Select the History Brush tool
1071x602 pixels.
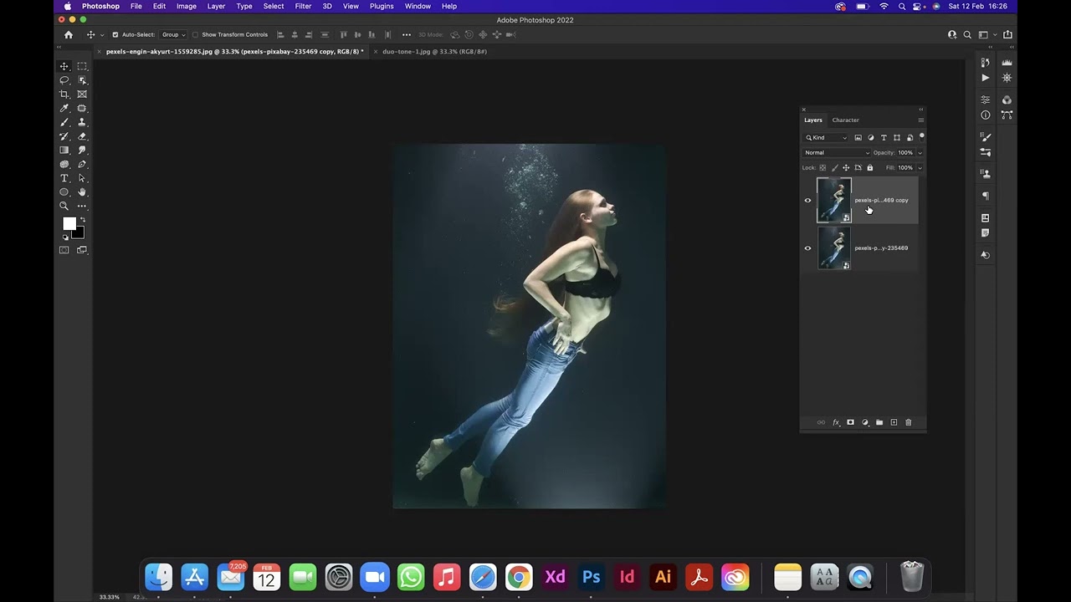(x=64, y=136)
